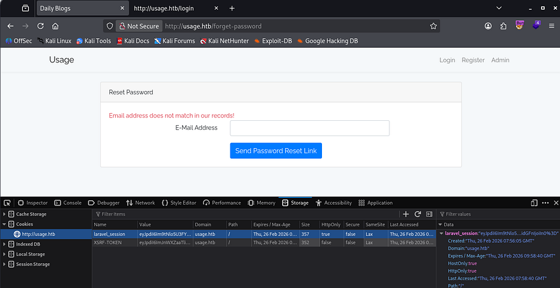Collapse the laravel_session data entry
Viewport: 560px width, 288px height.
click(x=441, y=234)
